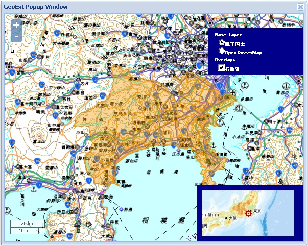Select the 電子国土 base layer radio
308x246 pixels.
222,43
